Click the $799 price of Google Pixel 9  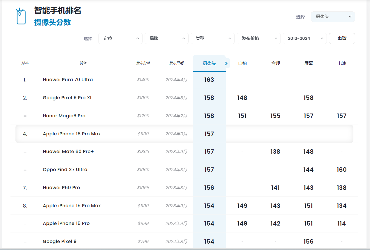pos(143,242)
